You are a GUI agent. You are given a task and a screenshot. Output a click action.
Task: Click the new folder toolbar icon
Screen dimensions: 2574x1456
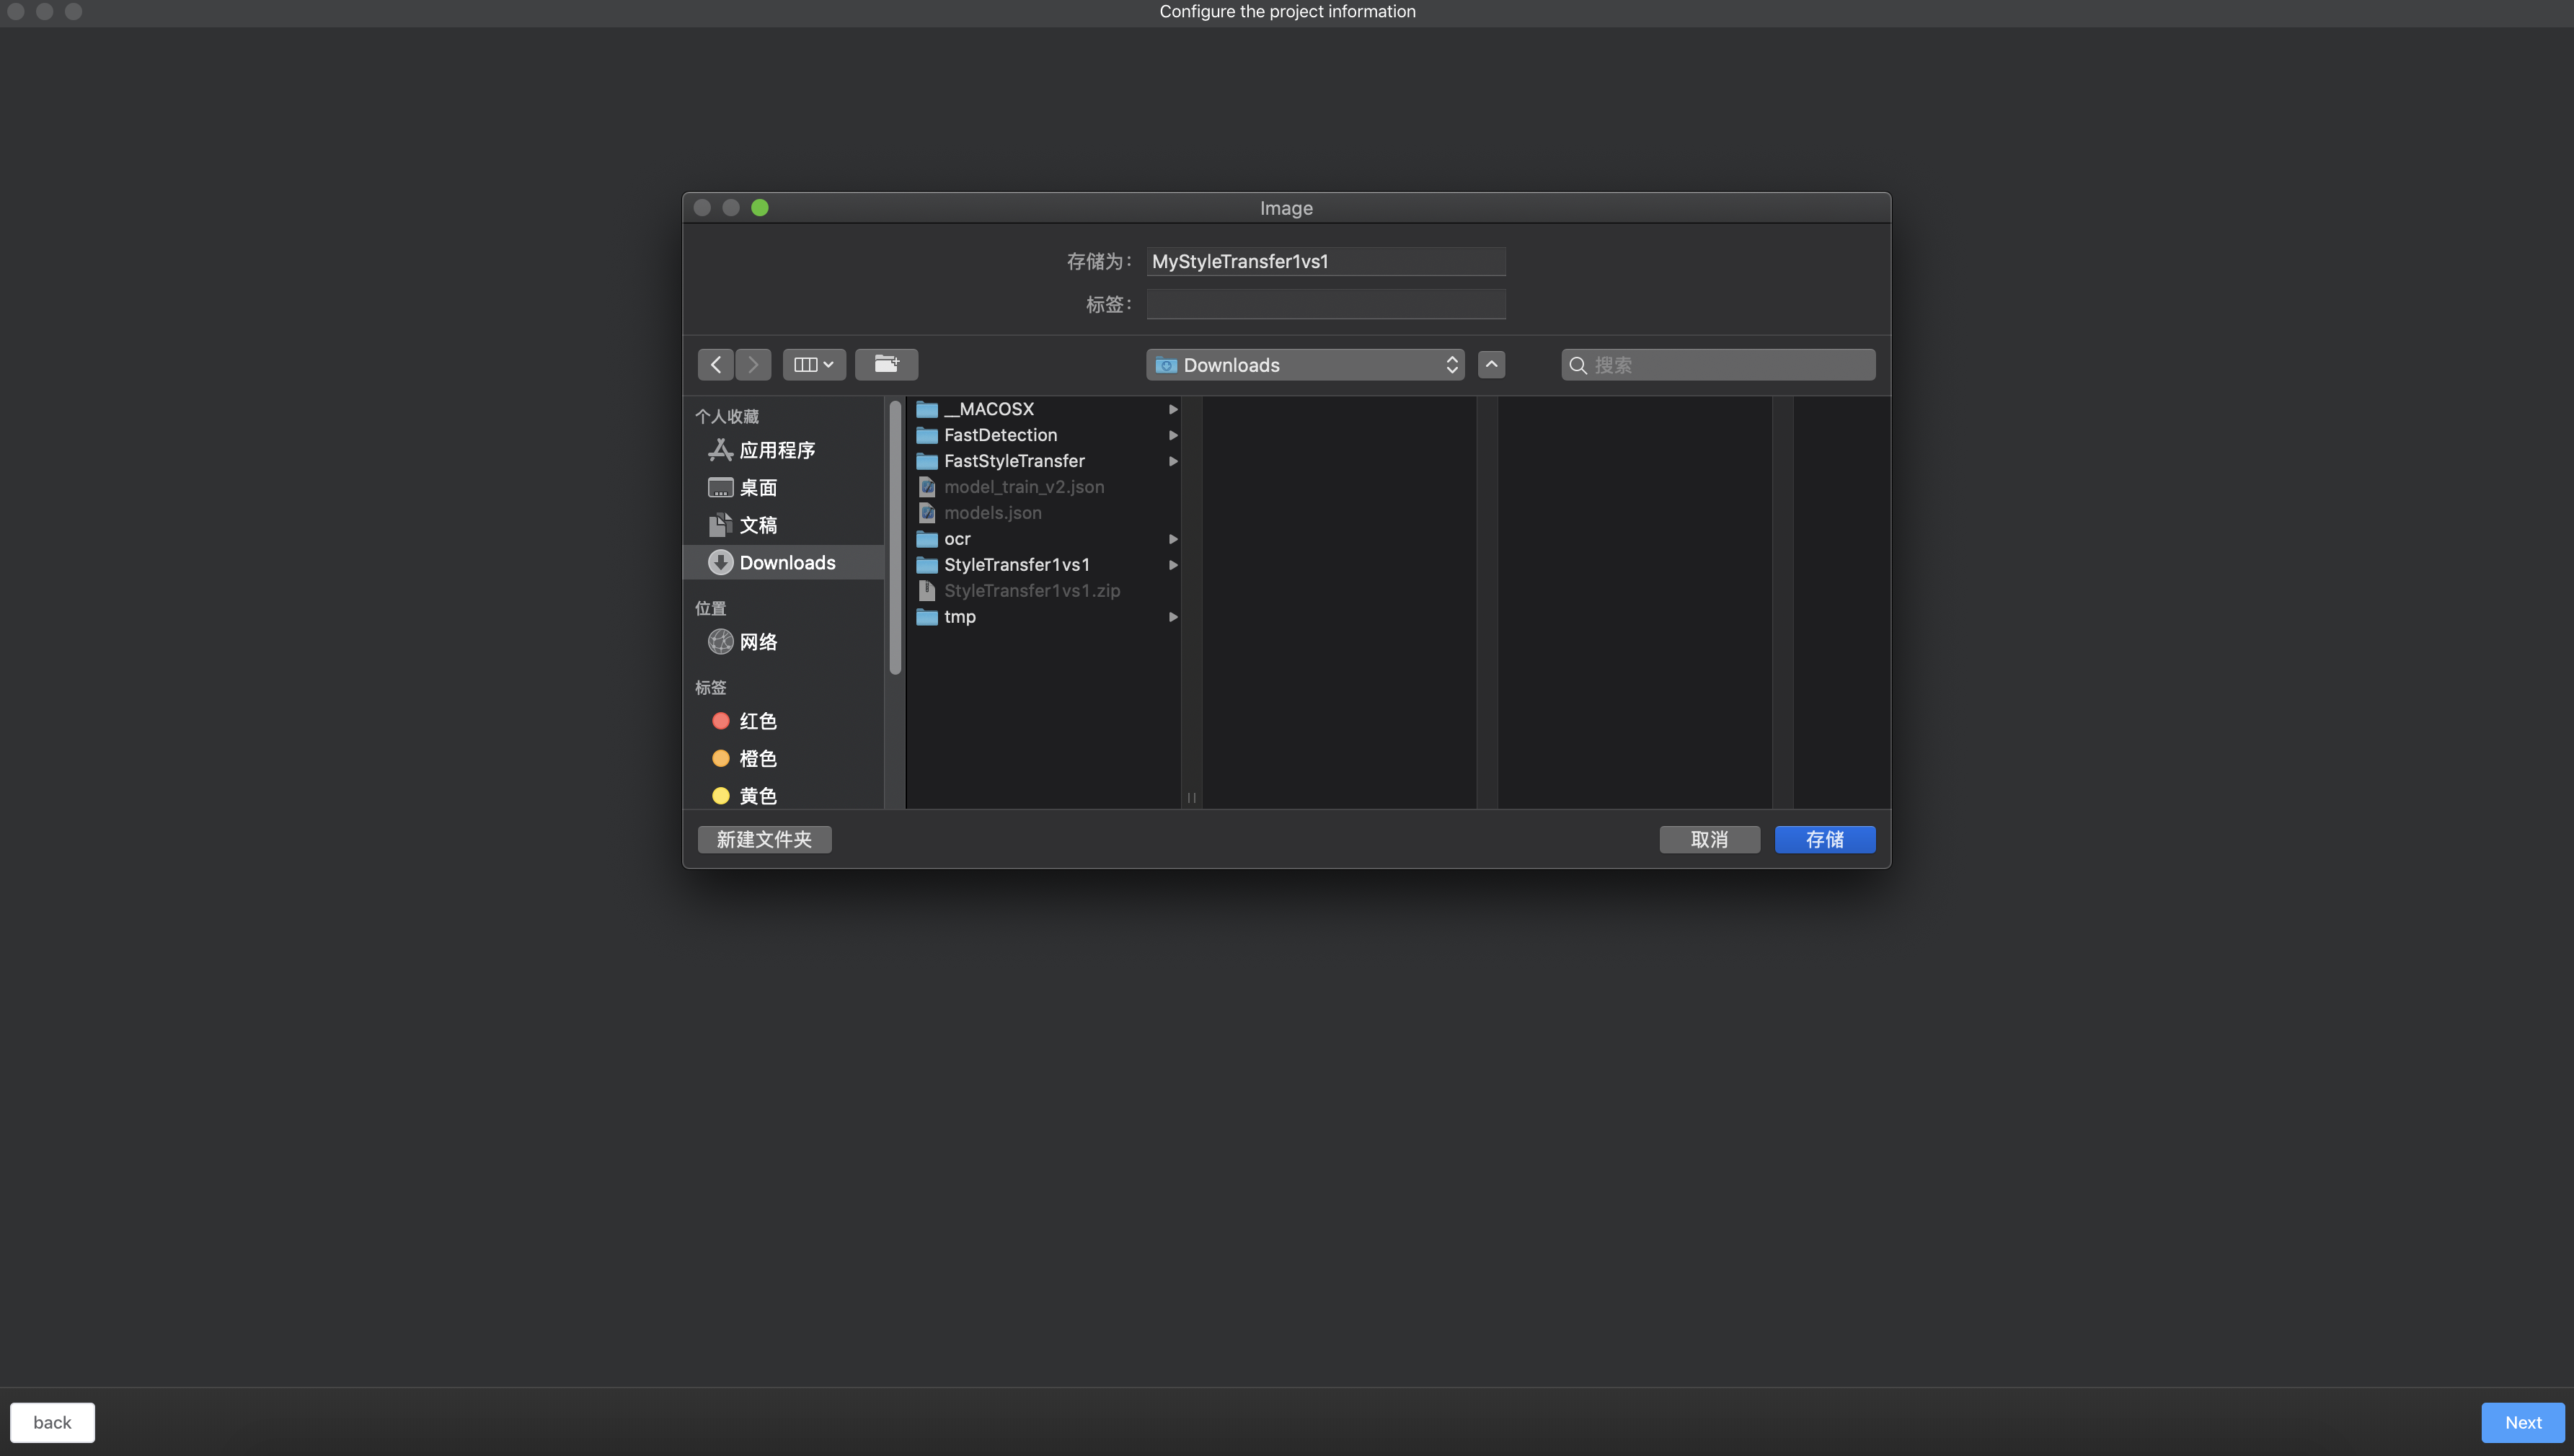pyautogui.click(x=886, y=365)
